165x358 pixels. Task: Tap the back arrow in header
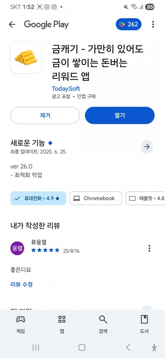12,25
